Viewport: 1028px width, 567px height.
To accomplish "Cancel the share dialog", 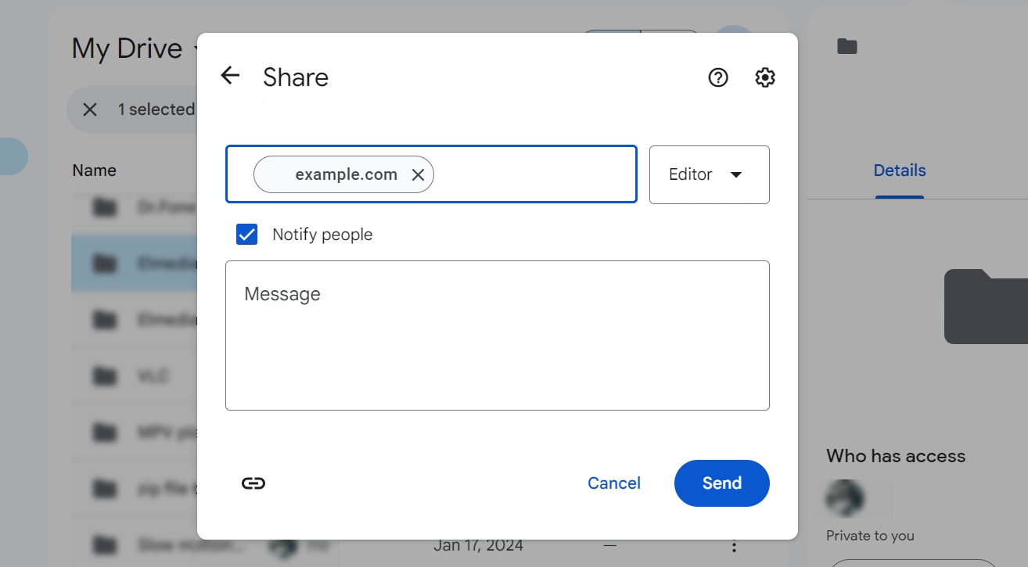I will [x=613, y=483].
